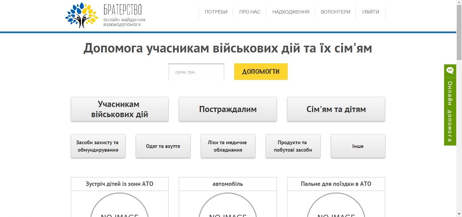Filter by Продукти та побутові засоби
This screenshot has width=462, height=217.
(x=293, y=146)
